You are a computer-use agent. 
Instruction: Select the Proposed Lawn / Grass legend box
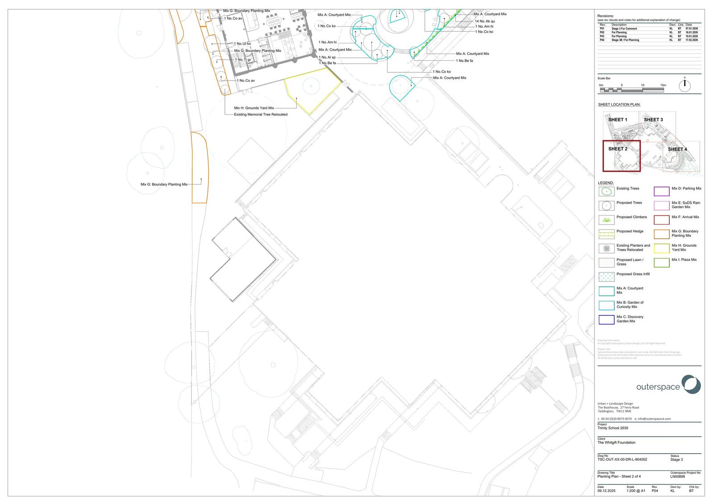pyautogui.click(x=606, y=263)
